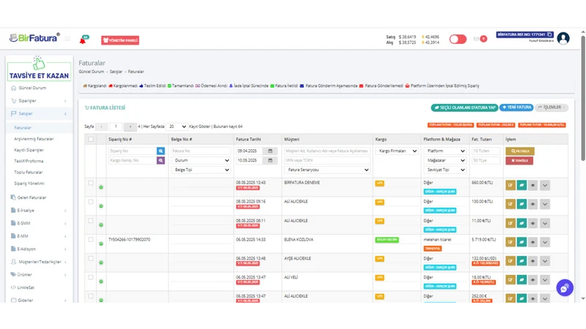
Task: Open the İşlemler button menu
Action: 552,107
